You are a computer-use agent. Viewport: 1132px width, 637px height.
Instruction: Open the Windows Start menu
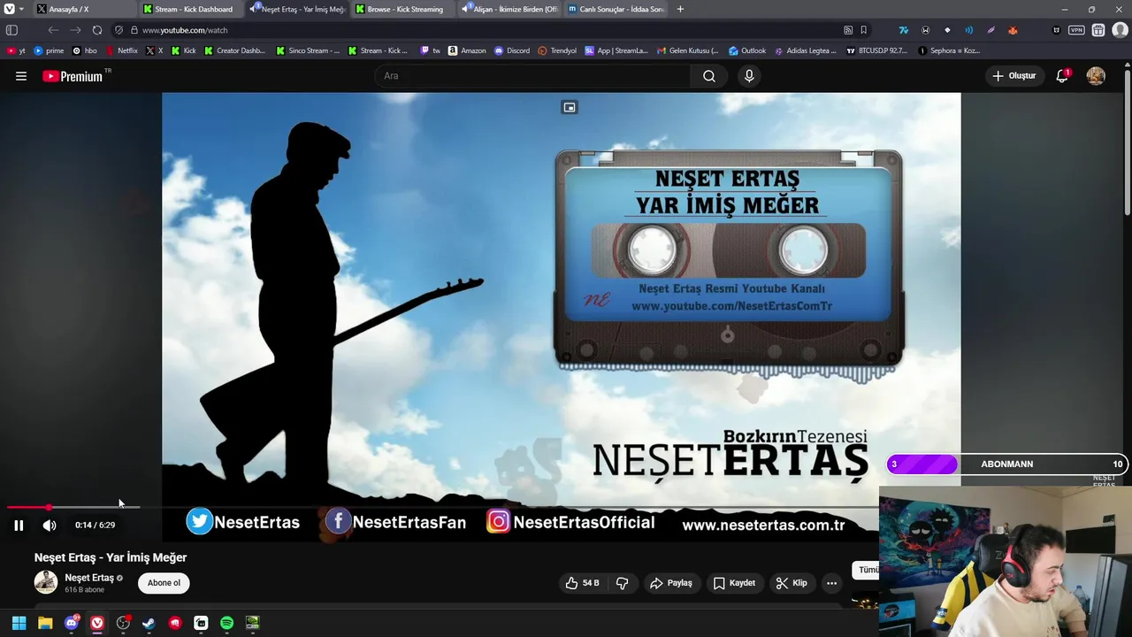(19, 623)
